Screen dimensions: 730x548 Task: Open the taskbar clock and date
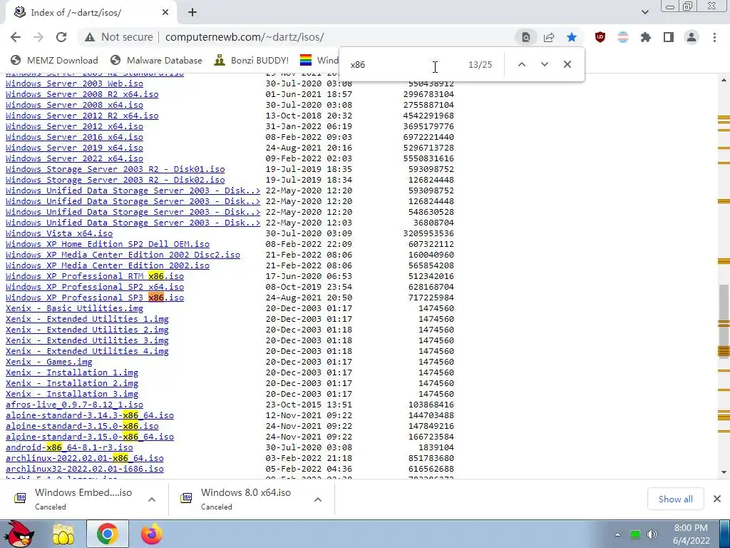[x=691, y=534]
